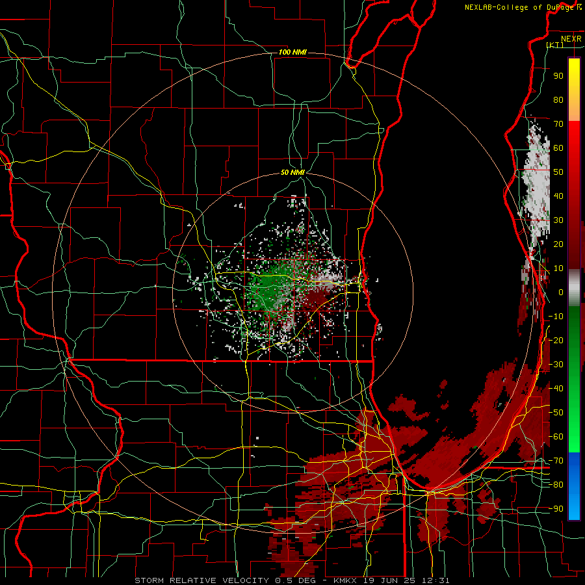This screenshot has width=585, height=585.
Task: Click the 60 value on the scale
Action: [558, 148]
